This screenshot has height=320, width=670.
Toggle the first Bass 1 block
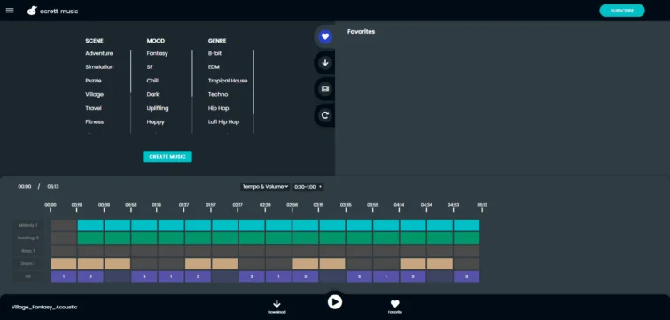click(x=64, y=251)
